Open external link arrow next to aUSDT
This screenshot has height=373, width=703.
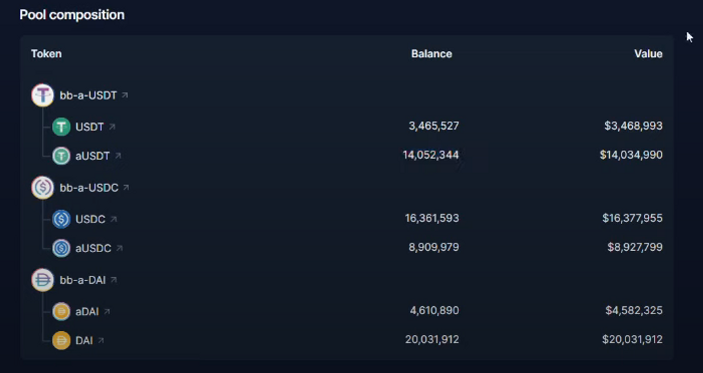(118, 156)
